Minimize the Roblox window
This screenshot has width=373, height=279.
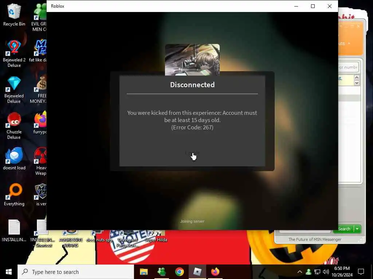pos(296,6)
